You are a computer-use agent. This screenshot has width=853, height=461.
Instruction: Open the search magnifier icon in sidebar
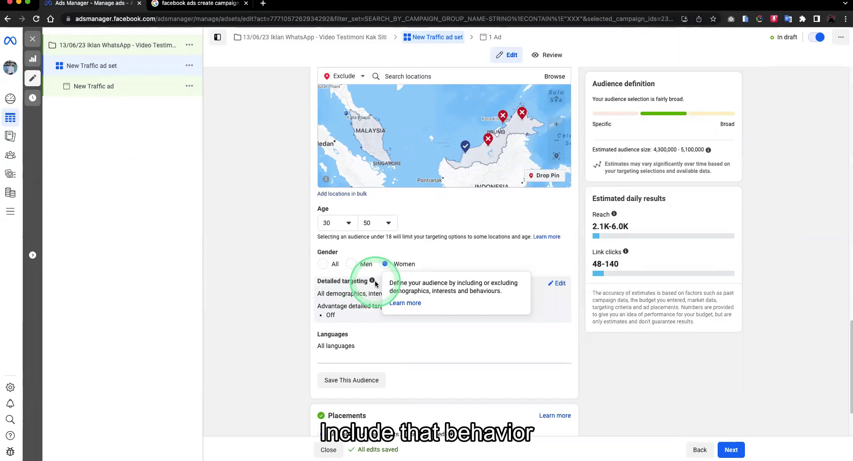10,419
